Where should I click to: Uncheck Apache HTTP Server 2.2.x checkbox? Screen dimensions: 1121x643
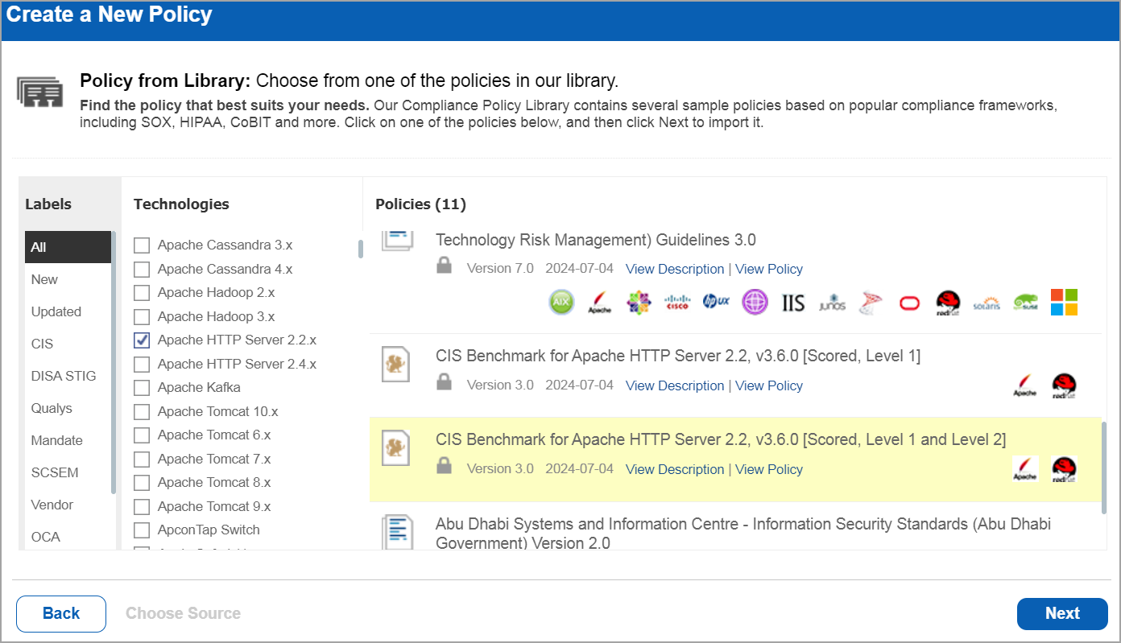142,340
